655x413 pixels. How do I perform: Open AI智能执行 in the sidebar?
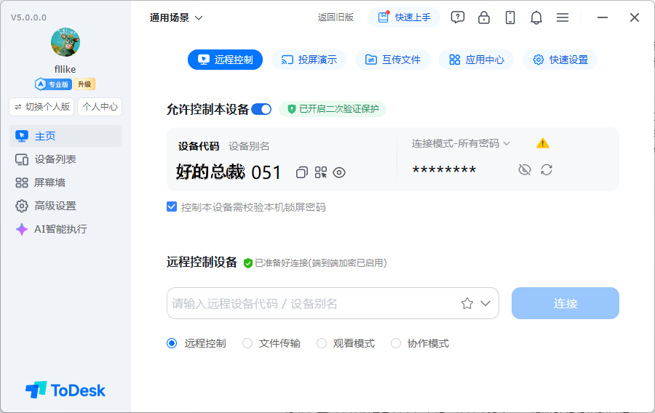(65, 229)
